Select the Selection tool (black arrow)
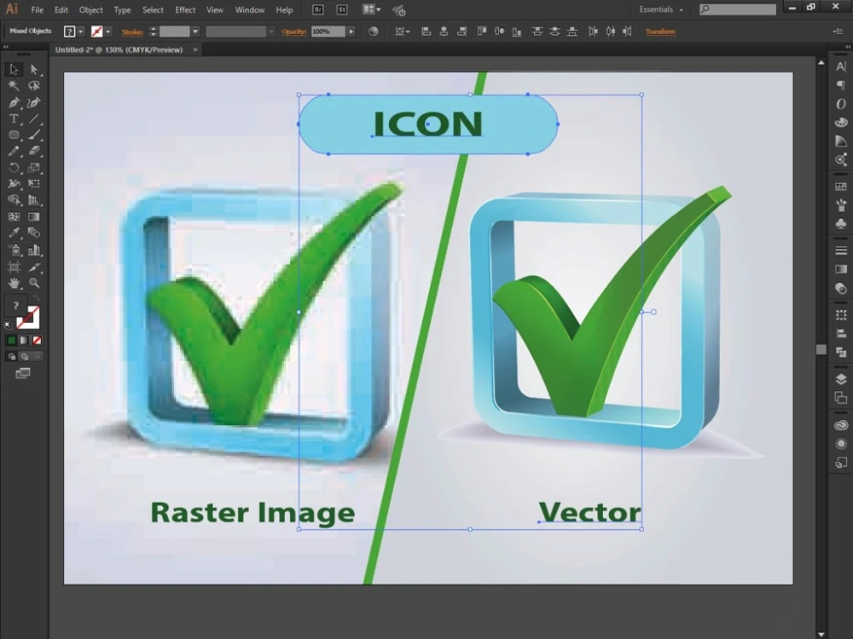 pyautogui.click(x=14, y=70)
